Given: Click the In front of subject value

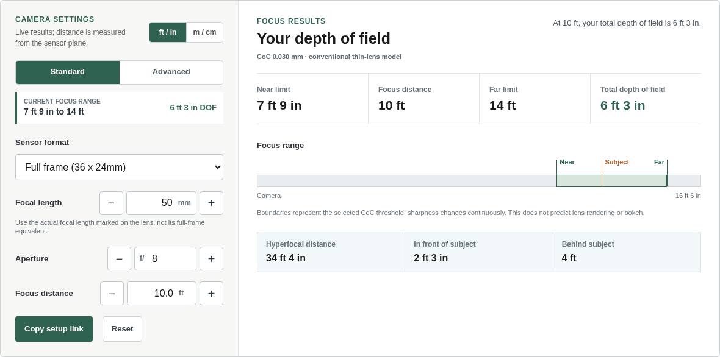Looking at the screenshot, I should point(431,258).
